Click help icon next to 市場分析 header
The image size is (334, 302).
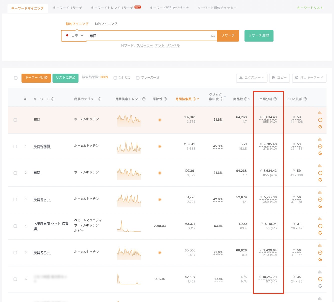click(x=275, y=99)
